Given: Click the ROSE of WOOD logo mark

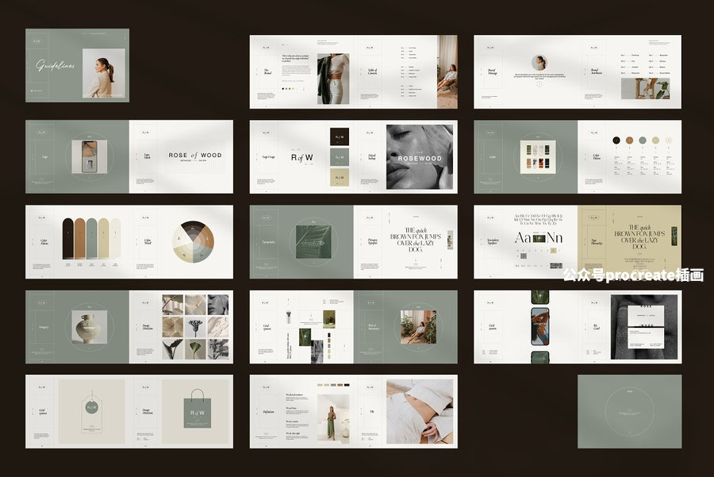Looking at the screenshot, I should [195, 156].
